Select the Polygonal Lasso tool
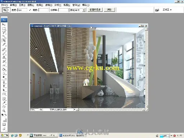Screen dimensions: 184x138 tap(4, 33)
